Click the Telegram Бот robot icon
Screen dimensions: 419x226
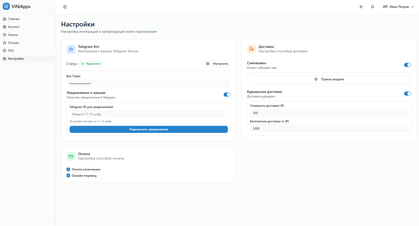(71, 49)
